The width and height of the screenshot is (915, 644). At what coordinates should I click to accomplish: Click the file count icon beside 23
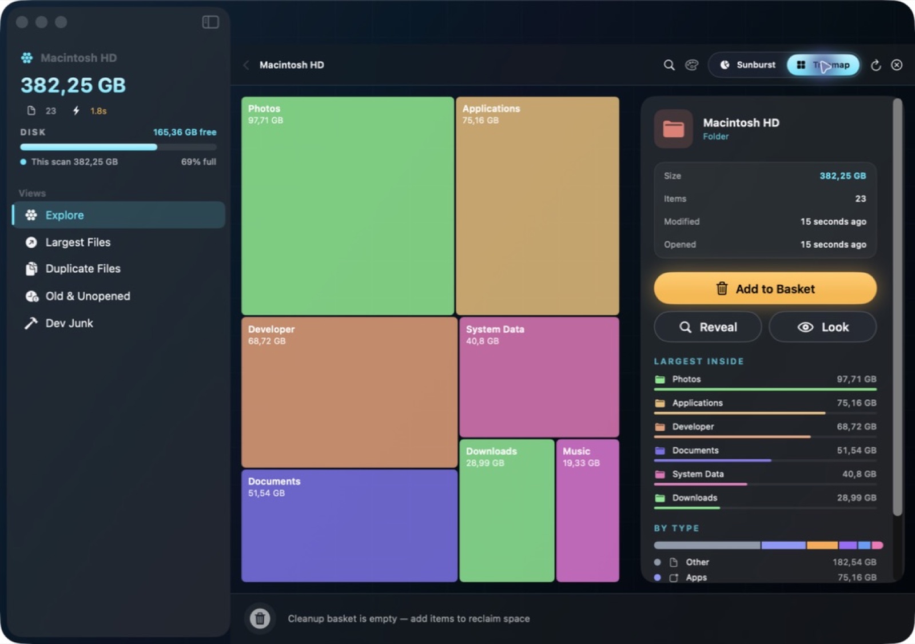click(x=31, y=110)
